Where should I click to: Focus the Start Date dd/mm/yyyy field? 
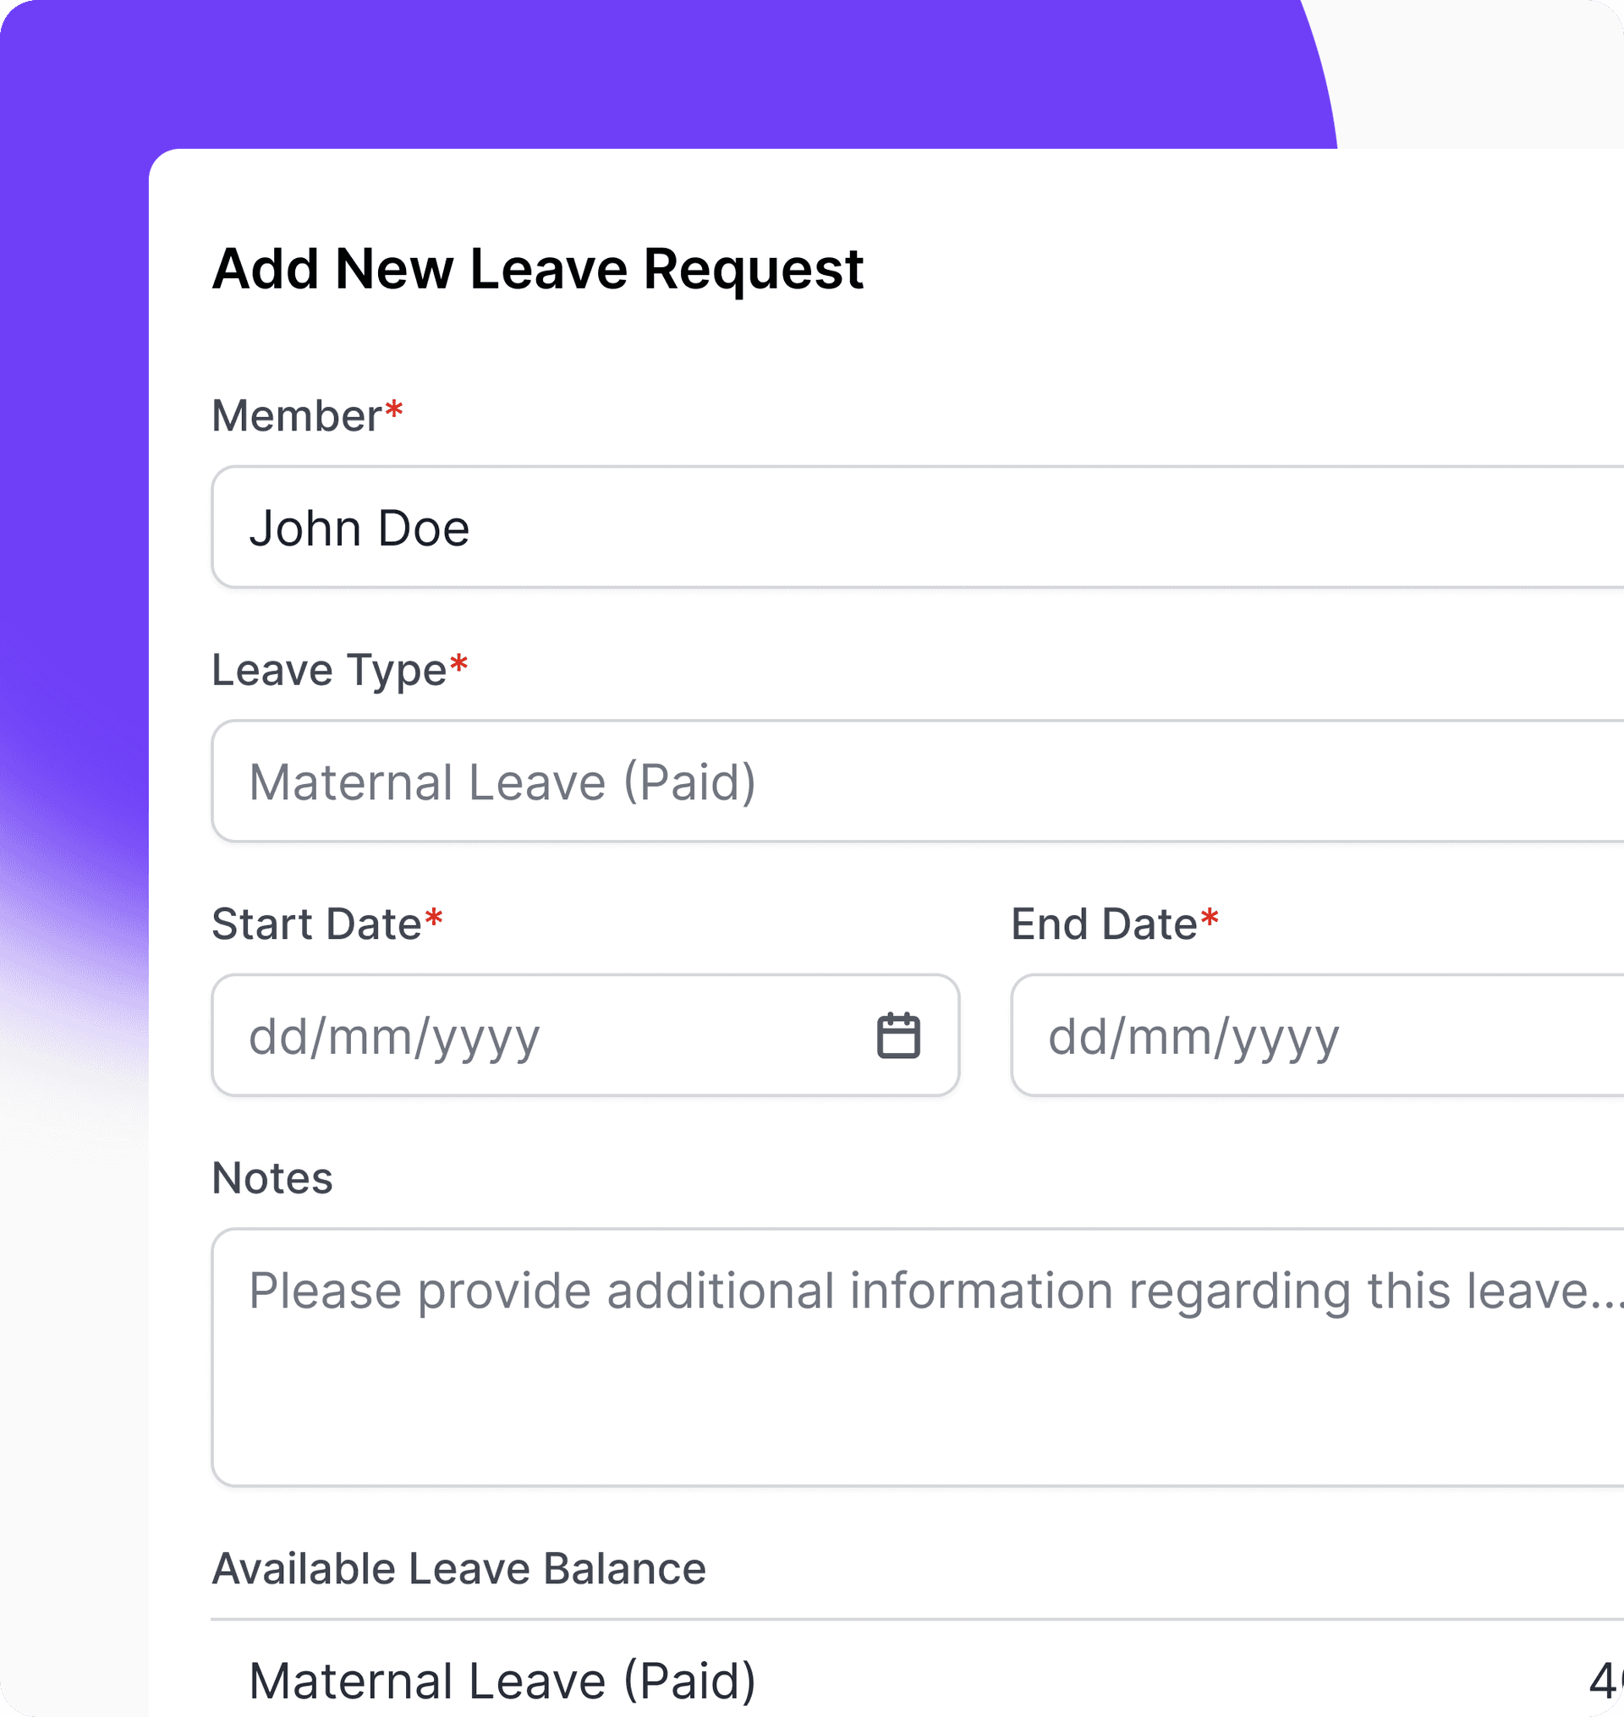pos(585,1035)
